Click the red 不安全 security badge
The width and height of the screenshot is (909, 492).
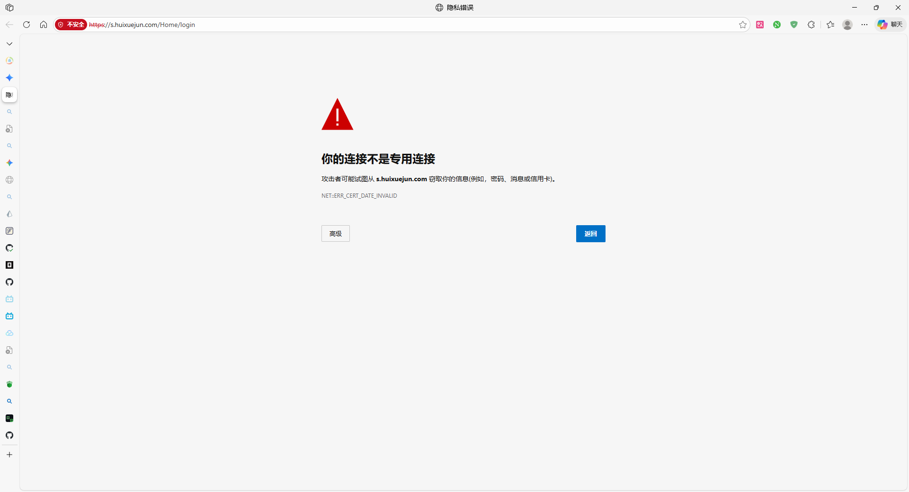click(x=71, y=25)
